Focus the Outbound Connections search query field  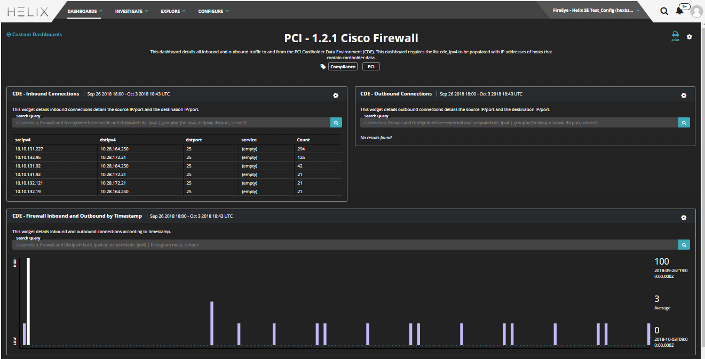519,123
